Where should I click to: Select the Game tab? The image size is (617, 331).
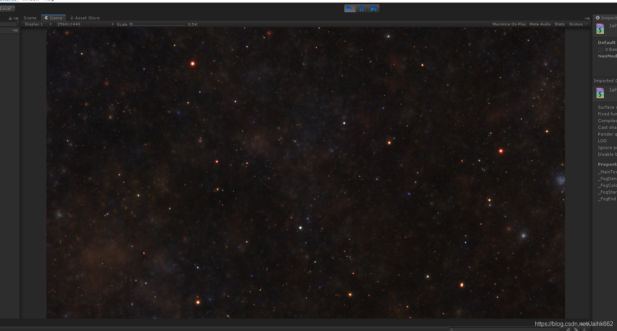[x=53, y=18]
